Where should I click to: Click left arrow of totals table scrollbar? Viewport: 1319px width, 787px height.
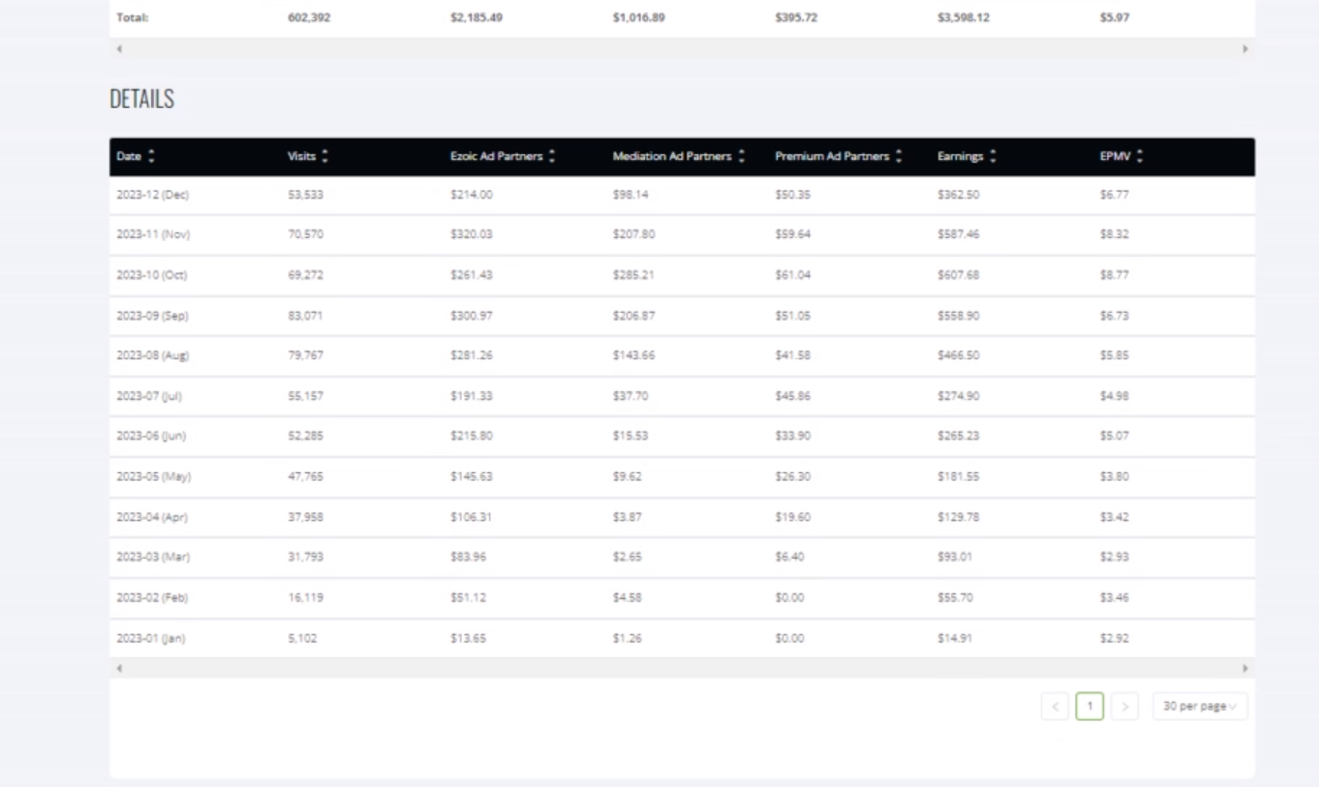coord(118,47)
